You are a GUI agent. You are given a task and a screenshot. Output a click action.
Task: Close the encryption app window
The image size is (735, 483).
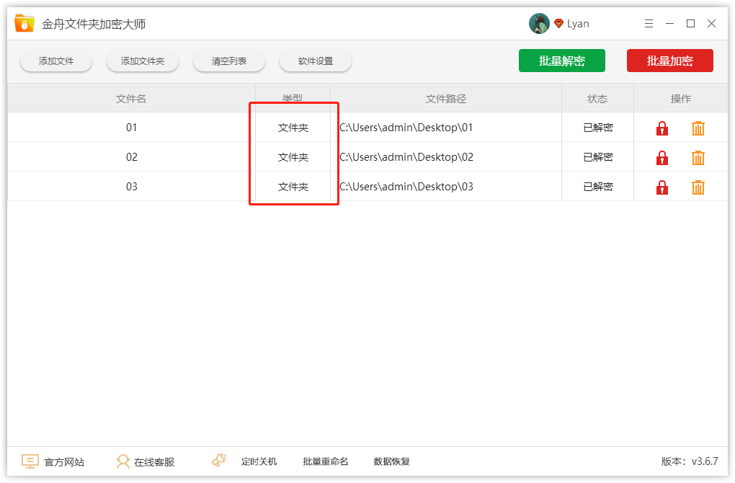[x=711, y=24]
